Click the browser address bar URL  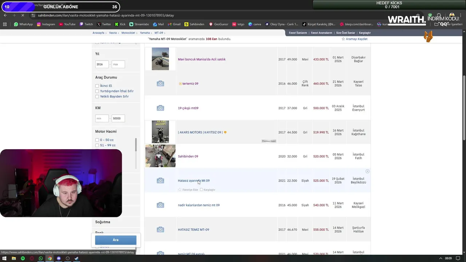[x=106, y=15]
